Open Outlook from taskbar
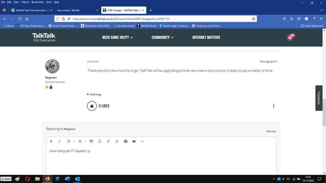The image size is (326, 183). [x=77, y=179]
